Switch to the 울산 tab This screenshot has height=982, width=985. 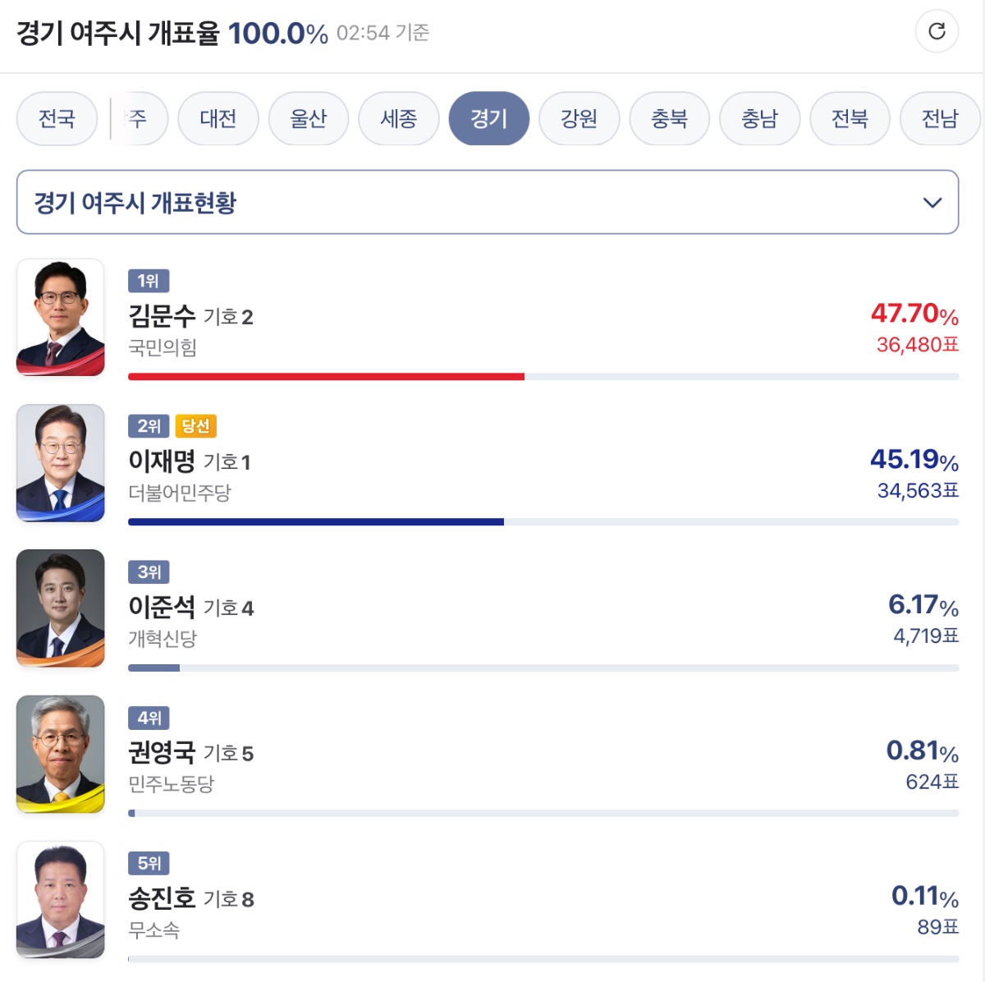pos(309,119)
